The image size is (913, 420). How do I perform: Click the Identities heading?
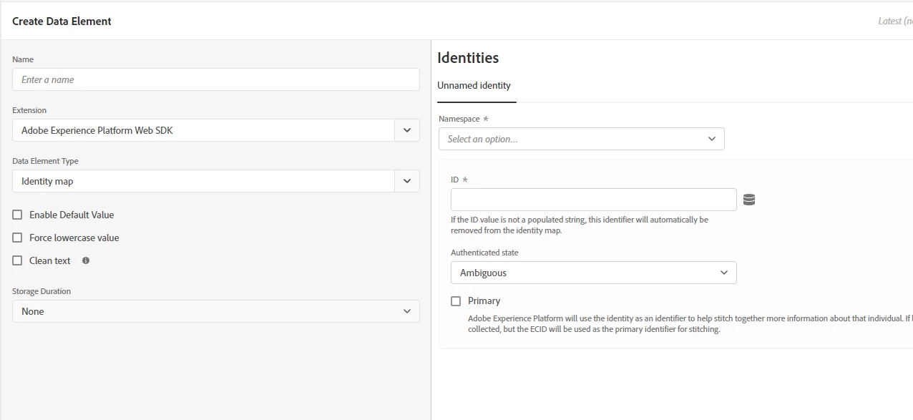click(x=468, y=58)
